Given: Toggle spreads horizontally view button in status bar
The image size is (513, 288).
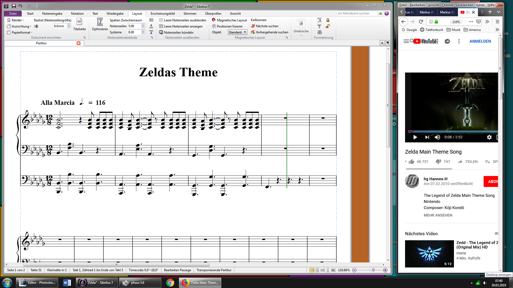Looking at the screenshot, I should pyautogui.click(x=312, y=270).
